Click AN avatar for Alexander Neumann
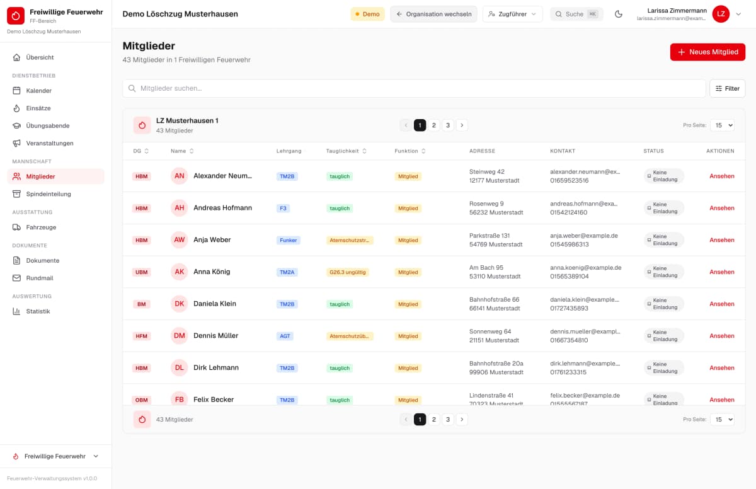 coord(180,176)
